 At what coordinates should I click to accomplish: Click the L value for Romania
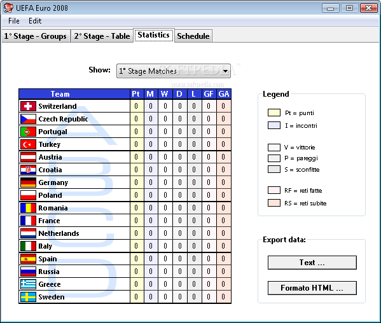194,208
